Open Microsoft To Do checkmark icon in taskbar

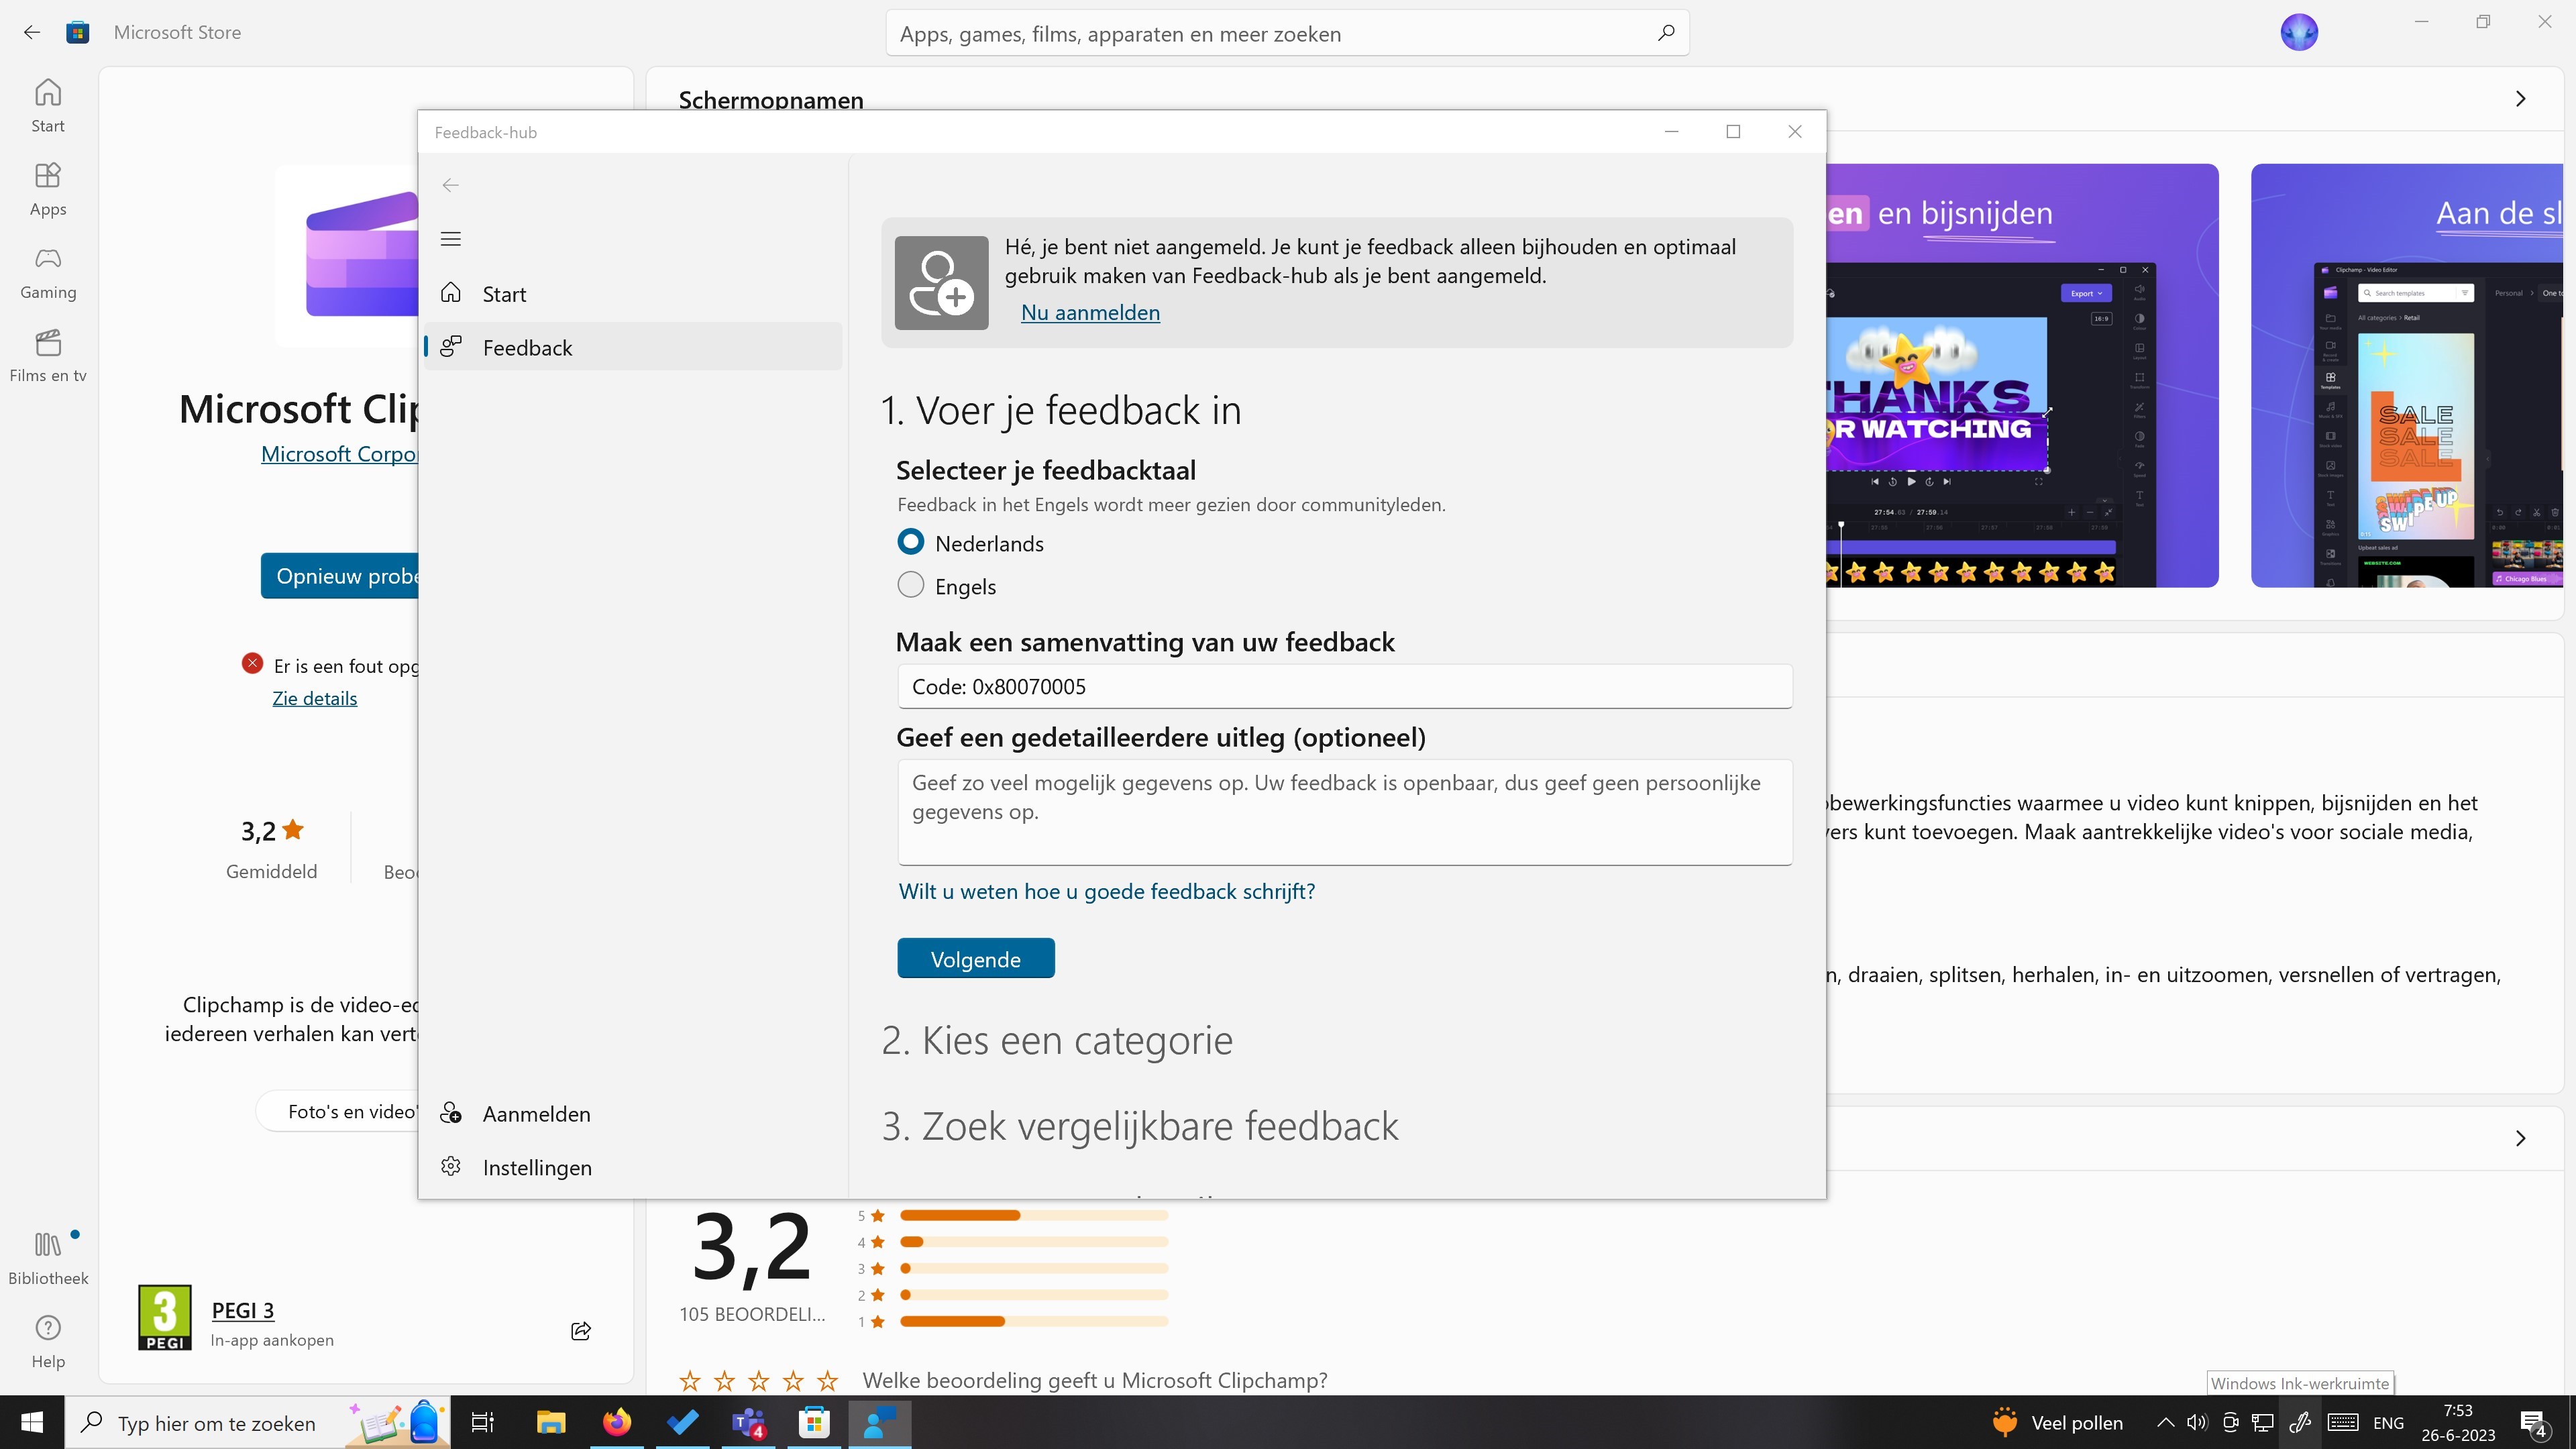(683, 1422)
